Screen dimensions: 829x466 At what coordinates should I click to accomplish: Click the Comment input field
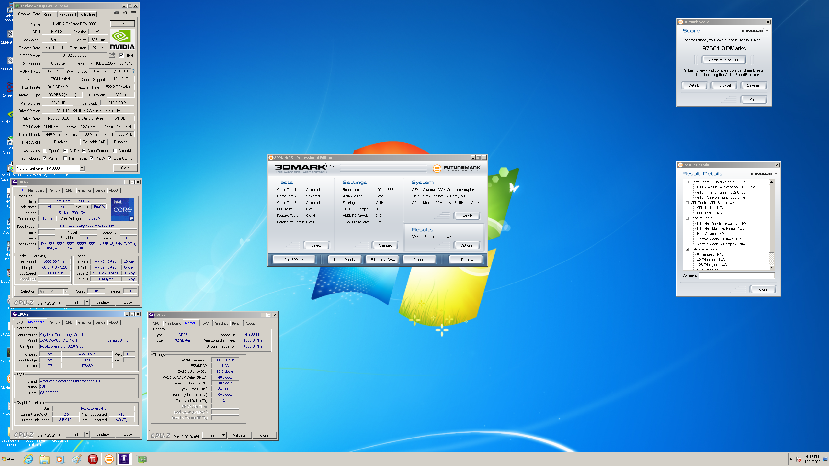[736, 276]
